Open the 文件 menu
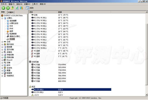The width and height of the screenshot is (148, 100). click(x=4, y=4)
